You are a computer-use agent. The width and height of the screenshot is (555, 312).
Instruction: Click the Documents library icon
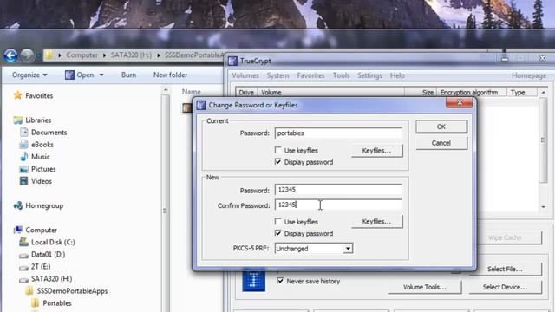pos(23,133)
